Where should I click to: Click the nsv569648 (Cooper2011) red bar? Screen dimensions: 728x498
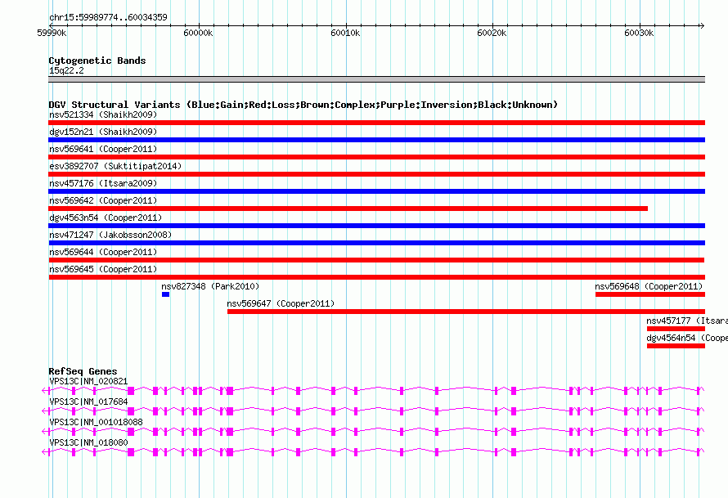click(650, 294)
